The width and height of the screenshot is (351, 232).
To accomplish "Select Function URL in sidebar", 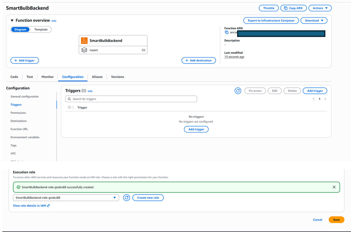I will coord(19,129).
